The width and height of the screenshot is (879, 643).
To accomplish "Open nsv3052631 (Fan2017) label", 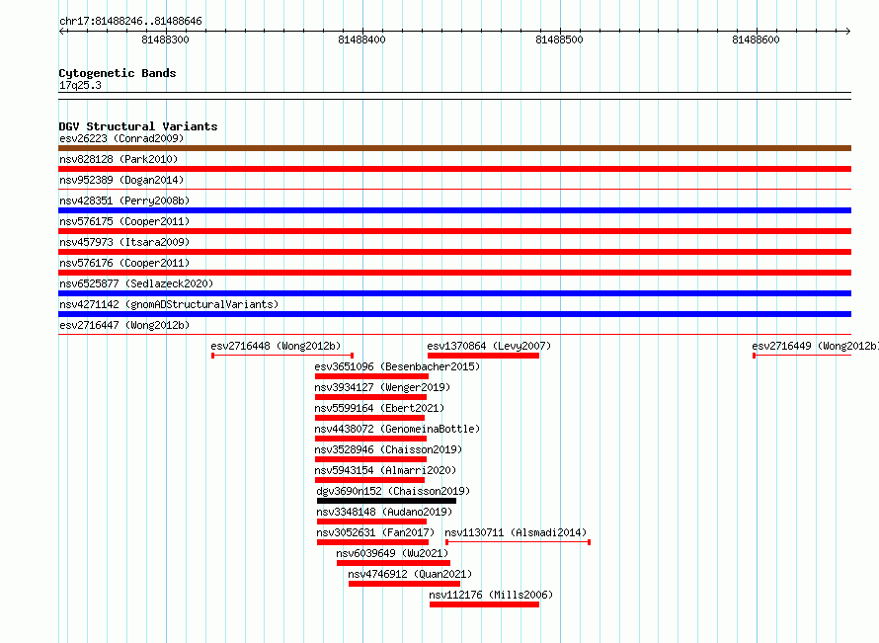I will point(375,532).
